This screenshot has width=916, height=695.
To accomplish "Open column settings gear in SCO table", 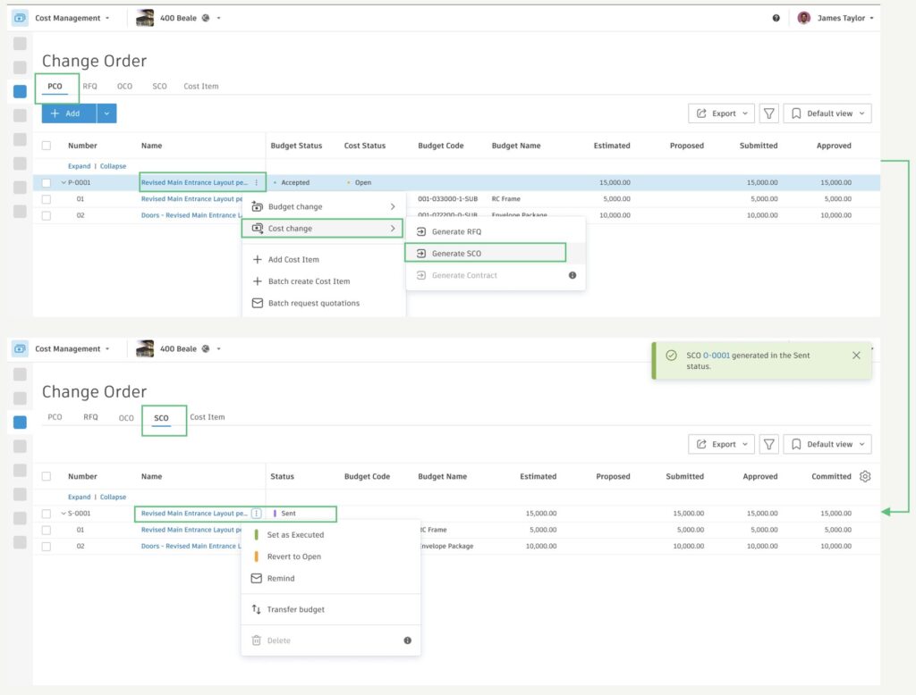I will (865, 476).
